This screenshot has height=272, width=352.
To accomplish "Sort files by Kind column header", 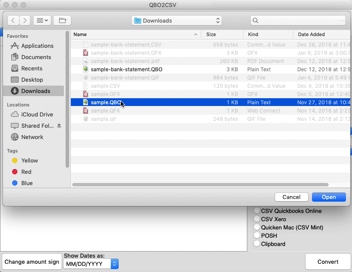I will (268, 34).
